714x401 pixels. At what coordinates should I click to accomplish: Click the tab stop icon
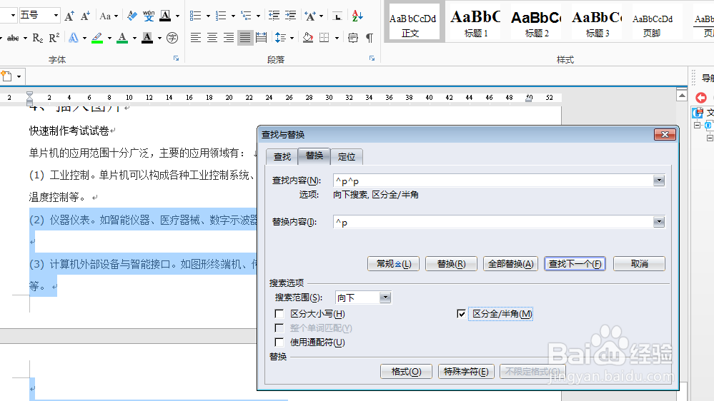point(337,16)
